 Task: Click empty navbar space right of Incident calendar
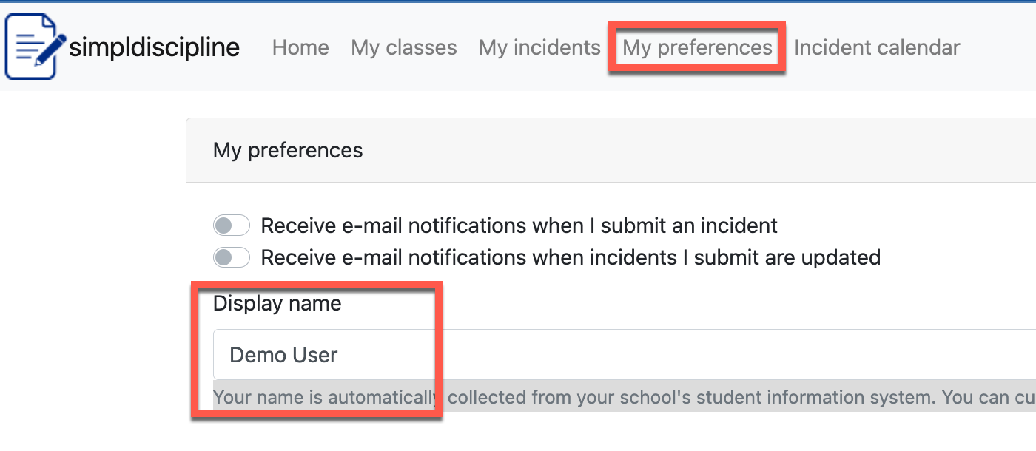pos(999,47)
